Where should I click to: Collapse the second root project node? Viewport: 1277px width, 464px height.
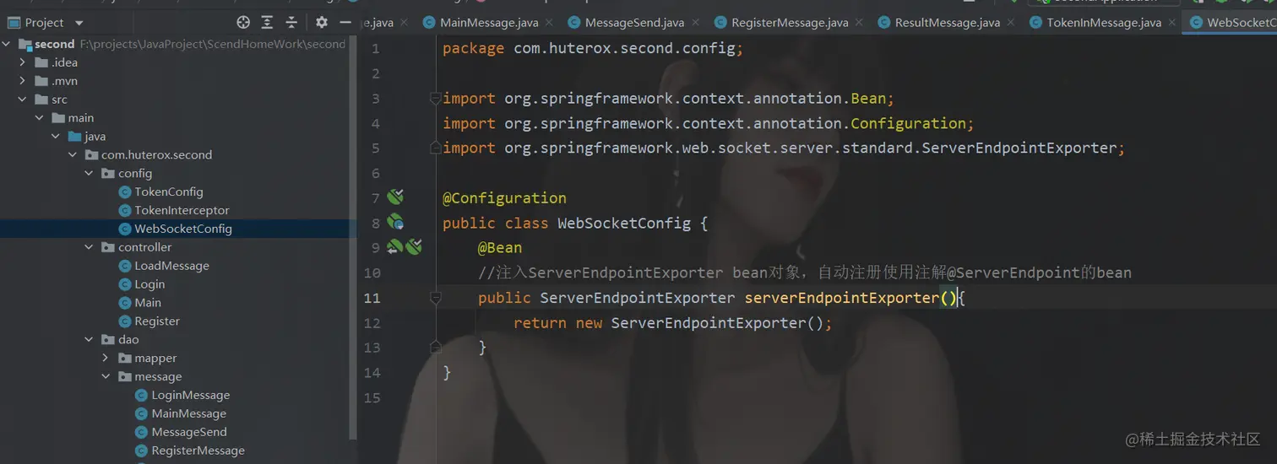tap(7, 44)
